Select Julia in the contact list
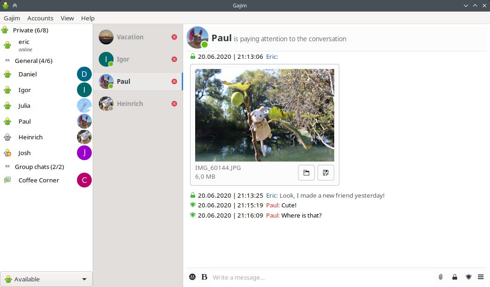Image resolution: width=490 pixels, height=287 pixels. pyautogui.click(x=46, y=106)
